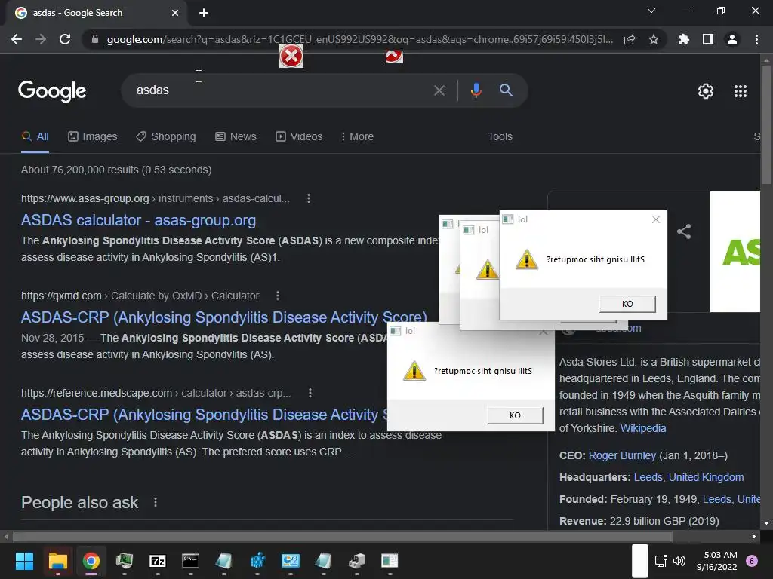This screenshot has height=579, width=773.
Task: Switch to the Shopping tab
Action: pos(166,137)
